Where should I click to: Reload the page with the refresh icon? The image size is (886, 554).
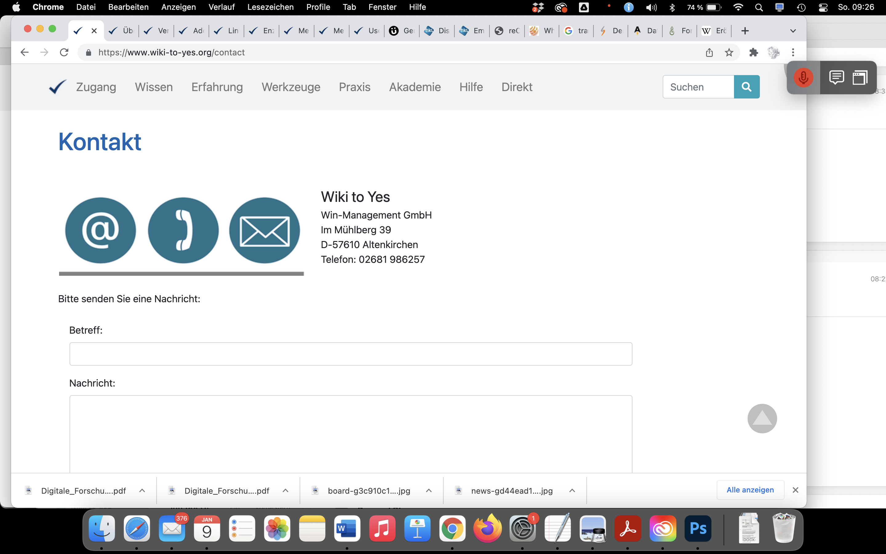64,52
